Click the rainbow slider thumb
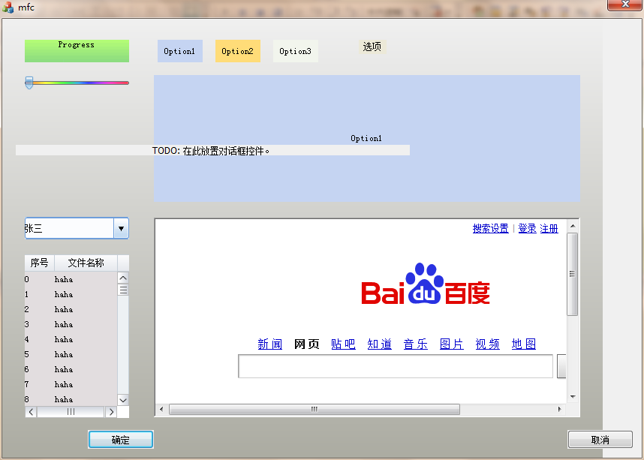The height and width of the screenshot is (460, 644). tap(29, 83)
